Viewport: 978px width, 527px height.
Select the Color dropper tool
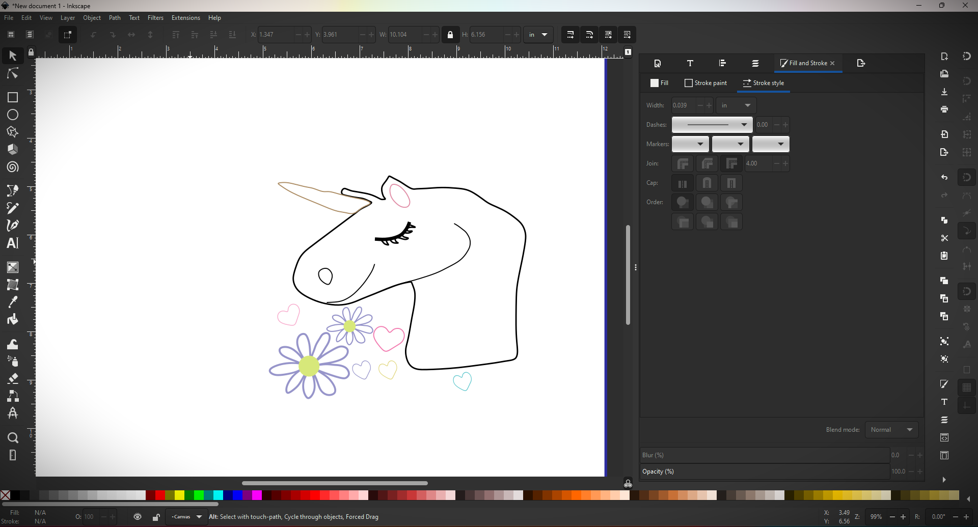[x=13, y=302]
